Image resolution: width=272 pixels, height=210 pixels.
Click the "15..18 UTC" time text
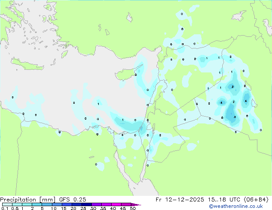[224, 200]
